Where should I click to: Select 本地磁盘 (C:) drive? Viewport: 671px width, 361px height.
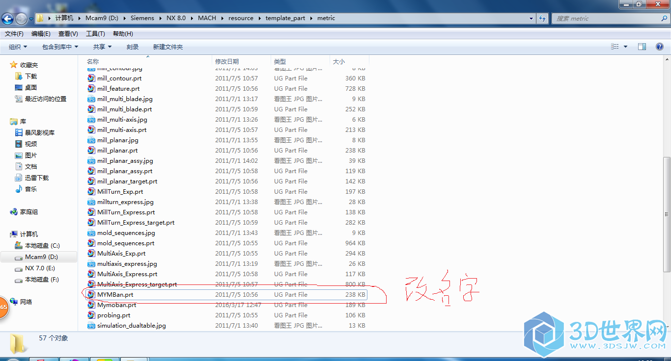tap(42, 245)
